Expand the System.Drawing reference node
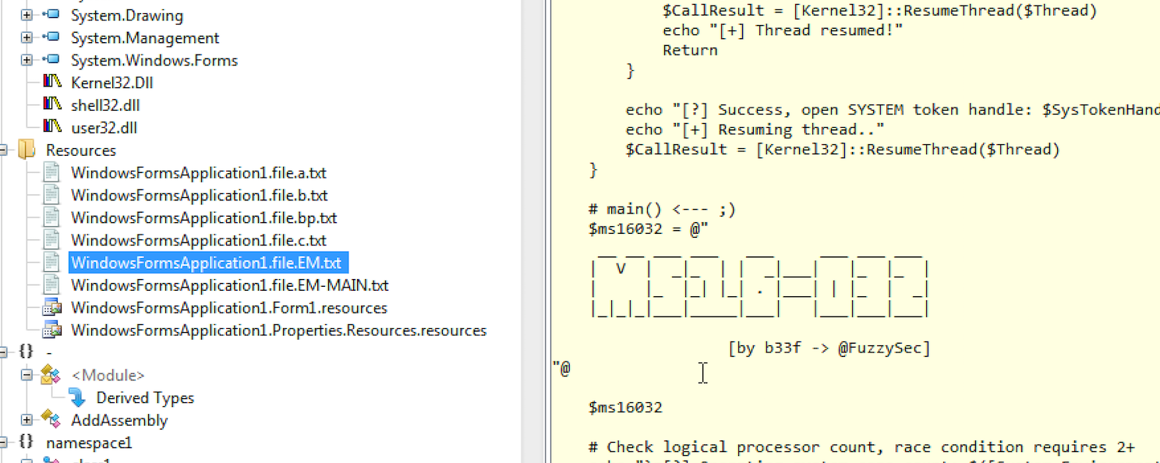Viewport: 1160px width, 463px height. tap(27, 15)
